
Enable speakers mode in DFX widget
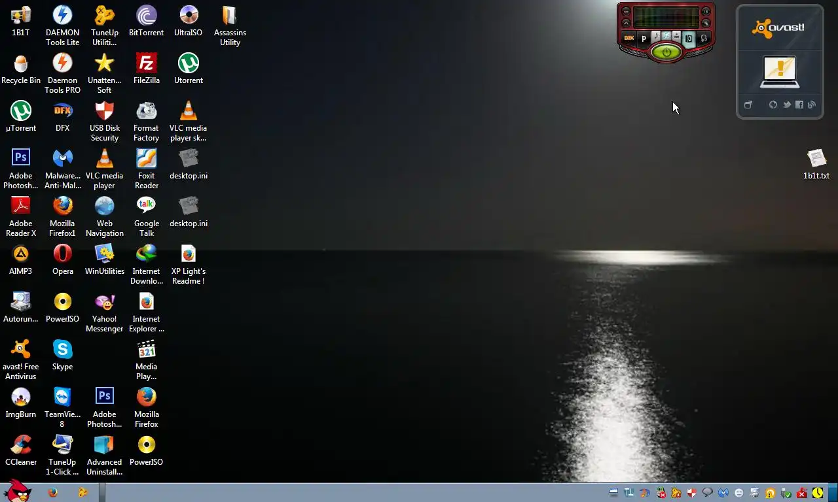point(689,39)
